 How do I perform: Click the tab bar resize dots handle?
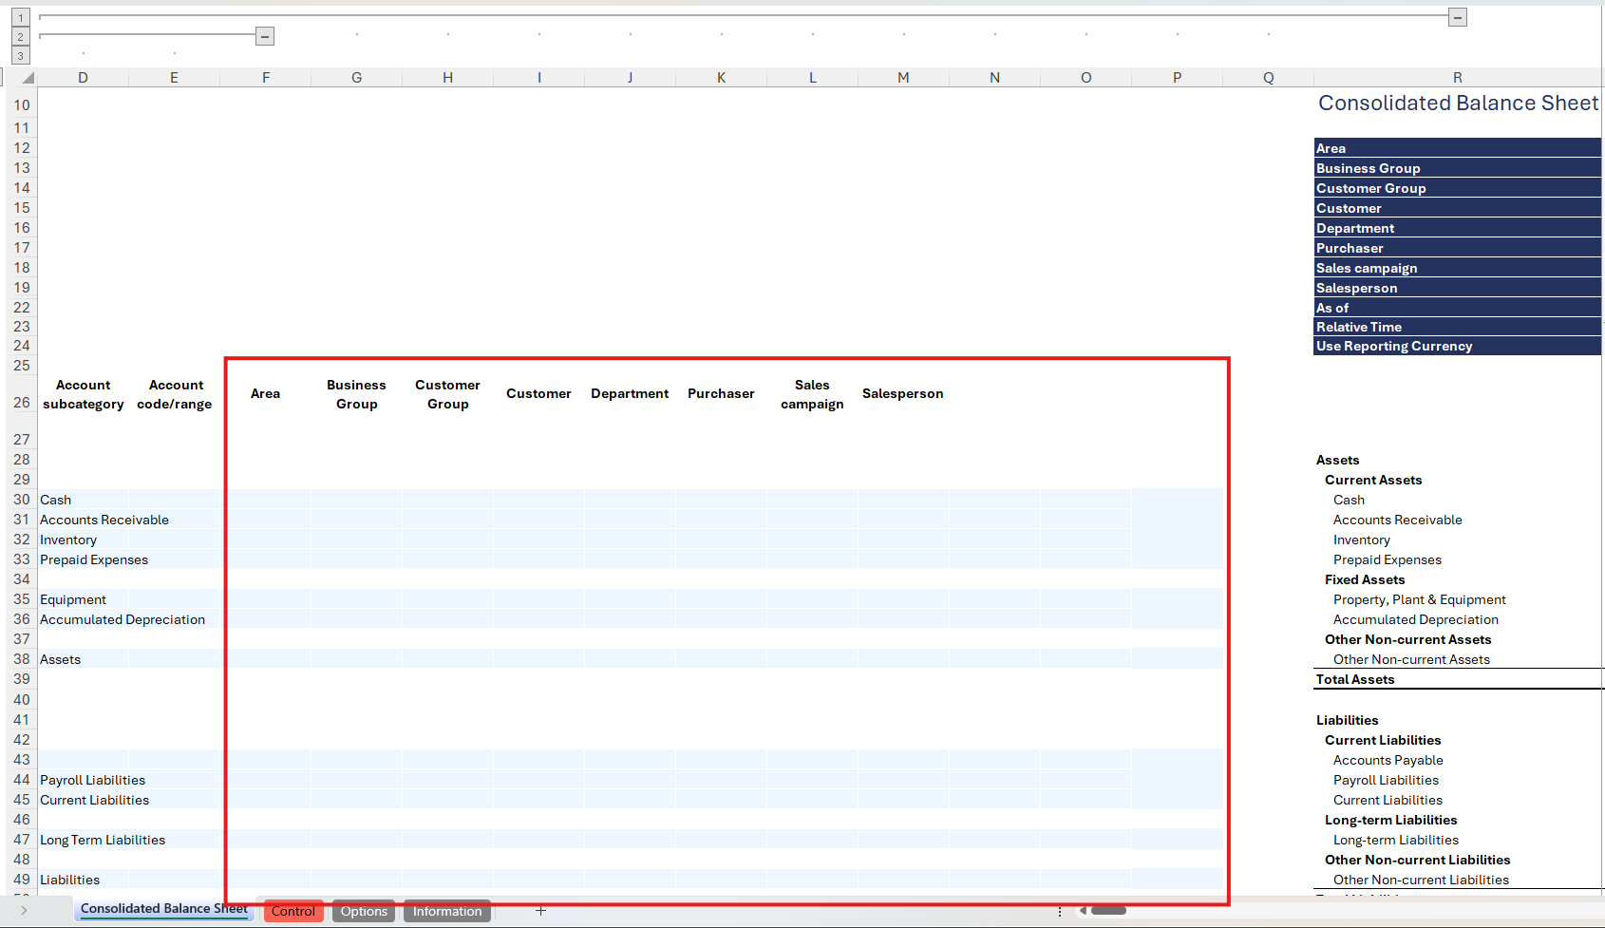click(1060, 911)
